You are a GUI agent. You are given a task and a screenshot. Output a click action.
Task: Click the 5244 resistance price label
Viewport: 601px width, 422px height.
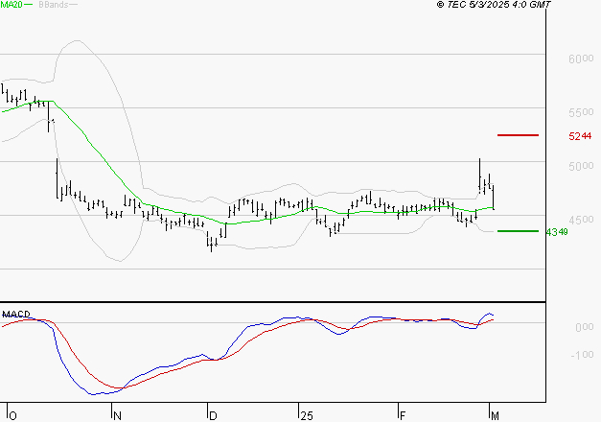point(580,136)
